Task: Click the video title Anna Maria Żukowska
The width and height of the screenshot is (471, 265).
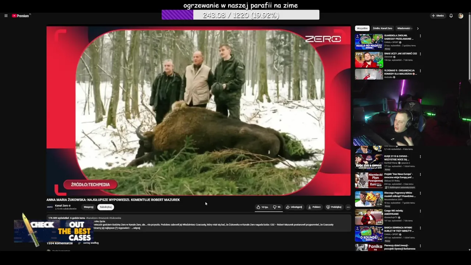Action: pos(113,200)
